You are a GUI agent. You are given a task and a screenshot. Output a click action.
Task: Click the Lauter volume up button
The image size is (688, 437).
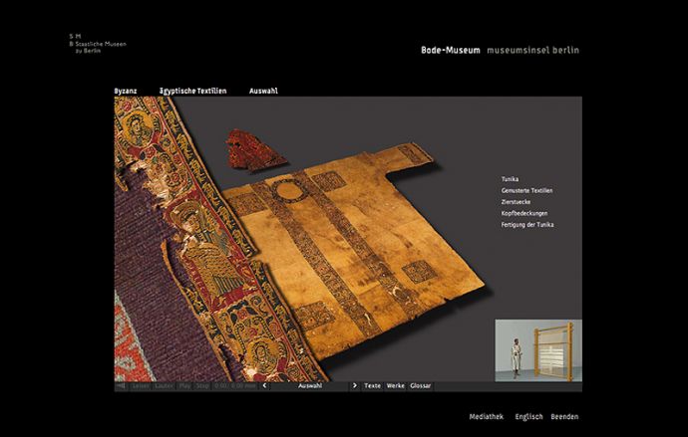[x=163, y=385]
